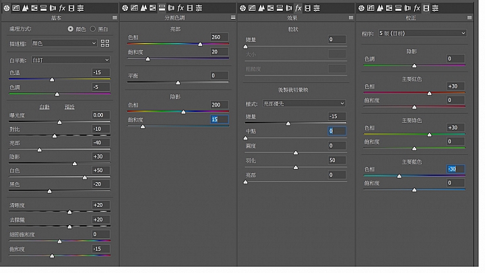Open the 基本 panel flyout menu icon
The image size is (485, 273).
[115, 18]
